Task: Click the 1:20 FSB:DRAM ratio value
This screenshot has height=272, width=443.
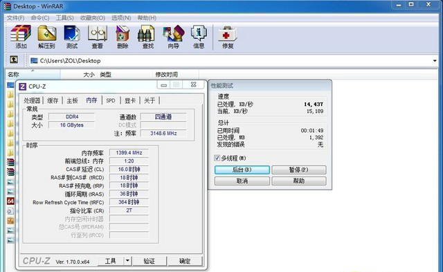Action: point(129,161)
